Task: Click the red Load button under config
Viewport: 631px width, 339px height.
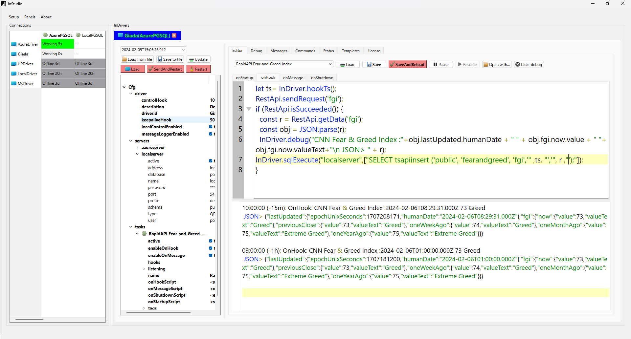Action: 133,69
